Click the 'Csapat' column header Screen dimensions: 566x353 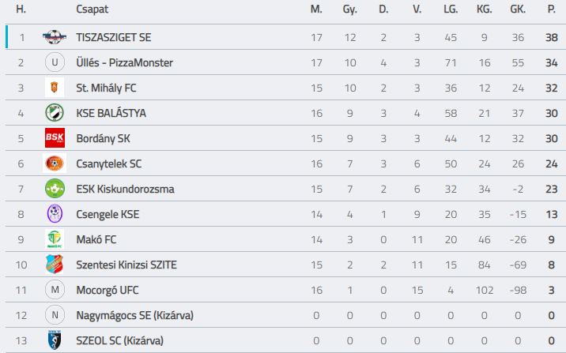[x=92, y=9]
